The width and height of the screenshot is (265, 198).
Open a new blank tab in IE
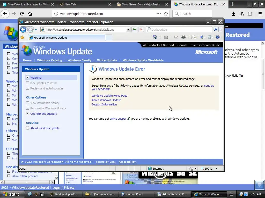(109, 38)
